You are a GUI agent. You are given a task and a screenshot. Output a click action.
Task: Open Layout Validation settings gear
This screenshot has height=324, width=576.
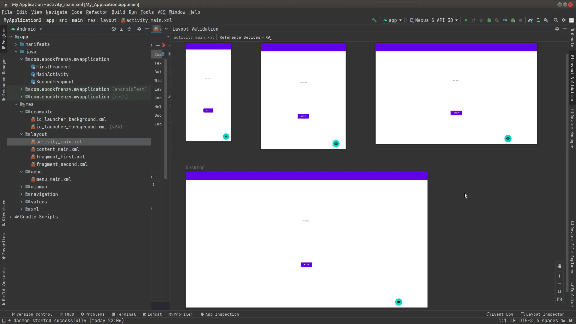click(x=557, y=29)
